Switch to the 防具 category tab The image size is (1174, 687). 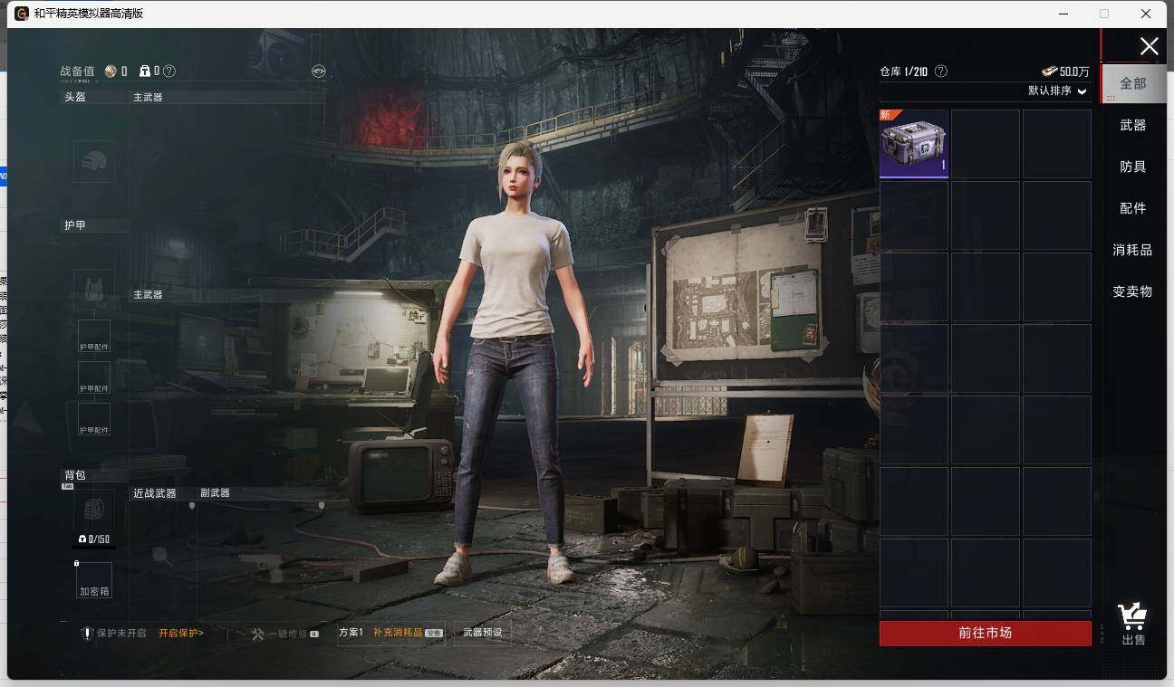[x=1133, y=167]
